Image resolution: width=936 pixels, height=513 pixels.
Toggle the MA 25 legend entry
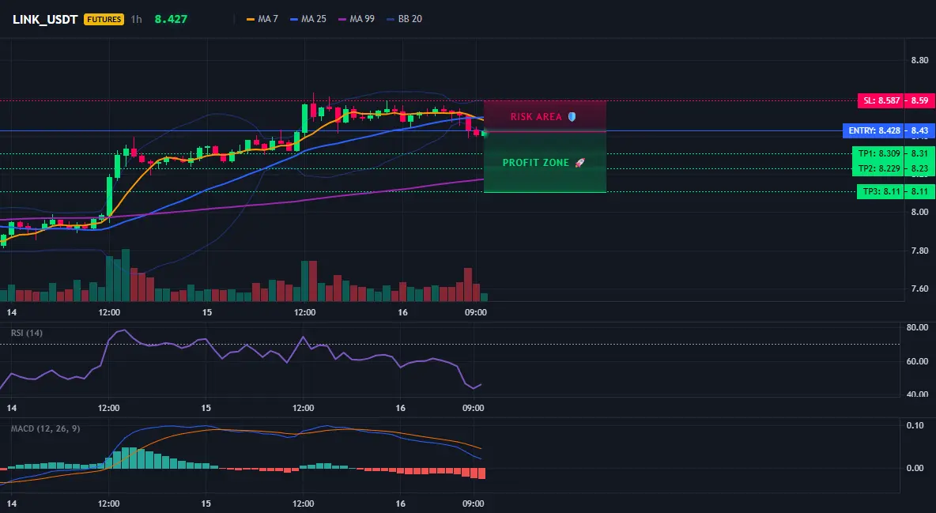(x=308, y=19)
